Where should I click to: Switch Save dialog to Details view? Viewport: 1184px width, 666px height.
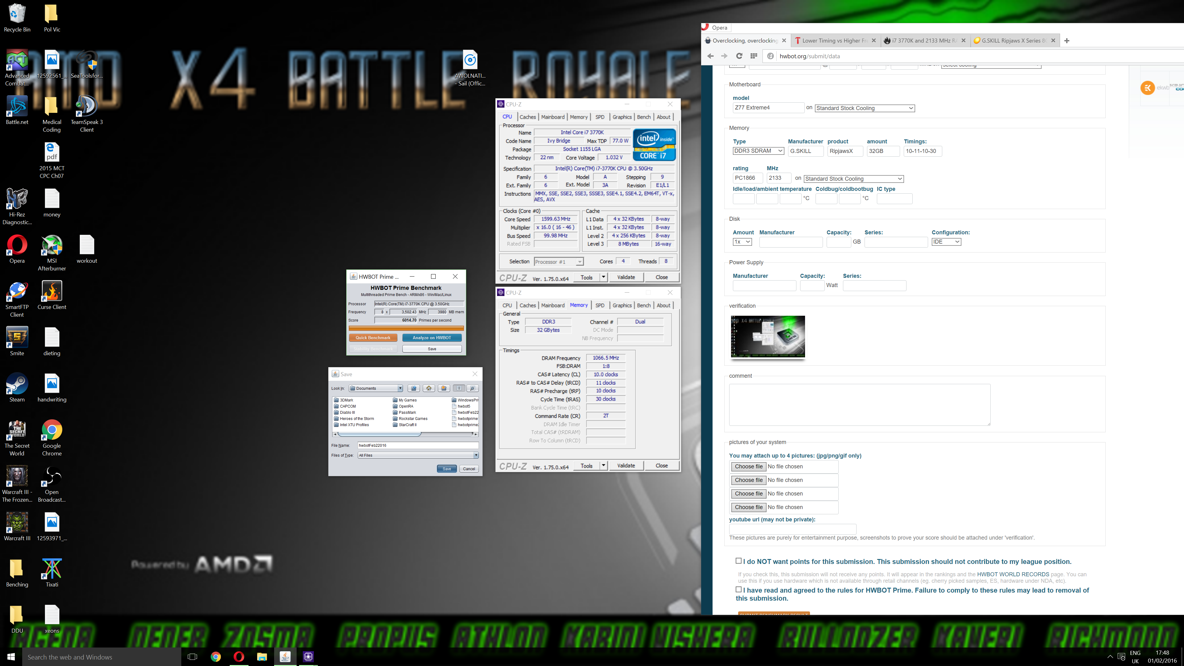coord(472,388)
